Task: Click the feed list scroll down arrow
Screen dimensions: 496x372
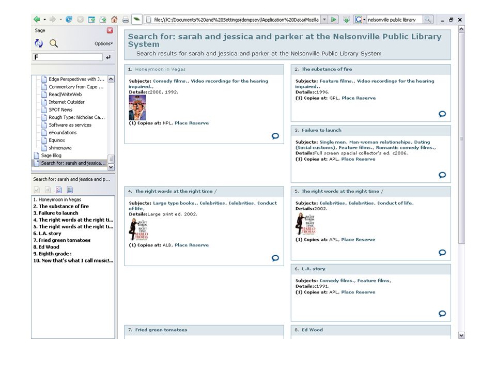Action: pyautogui.click(x=111, y=167)
